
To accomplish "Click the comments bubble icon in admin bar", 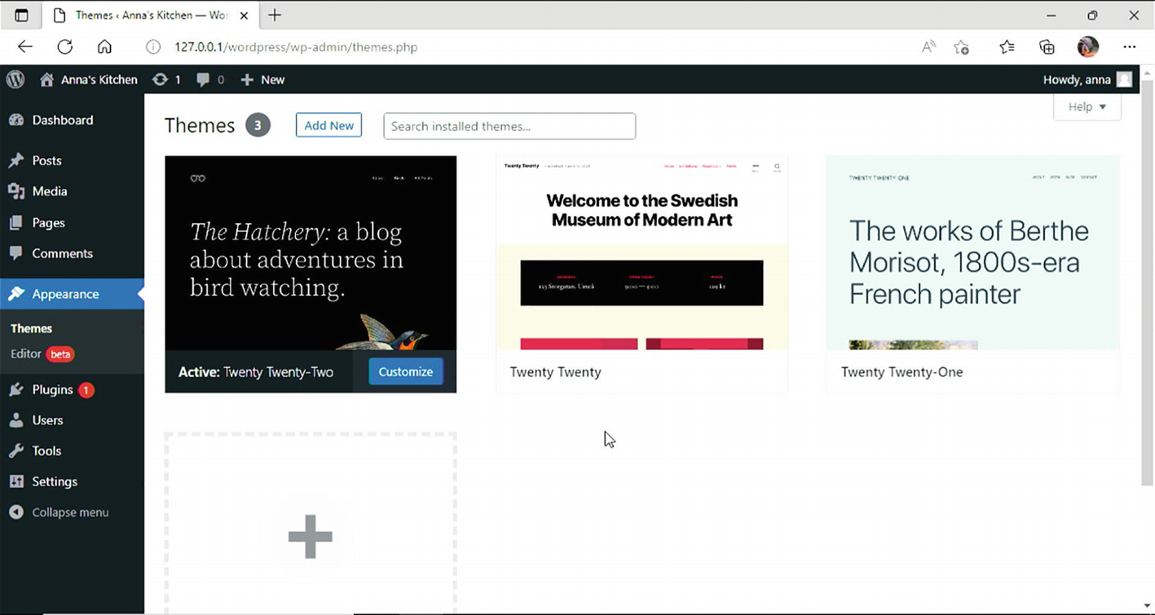I will [204, 79].
